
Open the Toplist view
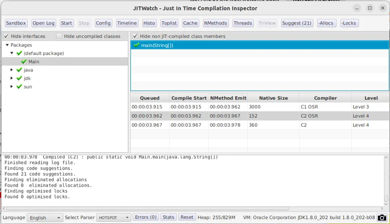pos(169,23)
